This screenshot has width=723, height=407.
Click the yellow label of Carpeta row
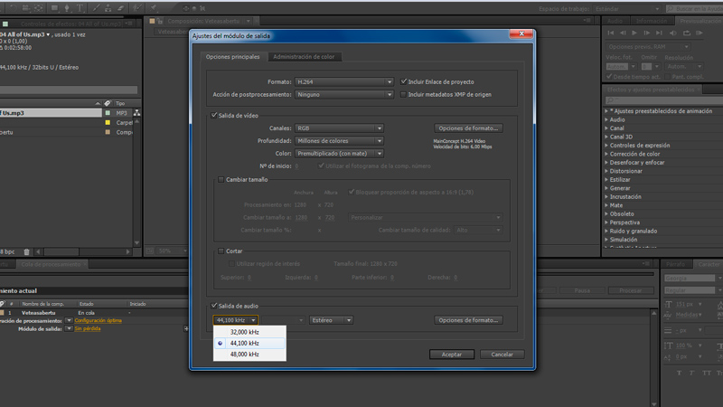108,123
